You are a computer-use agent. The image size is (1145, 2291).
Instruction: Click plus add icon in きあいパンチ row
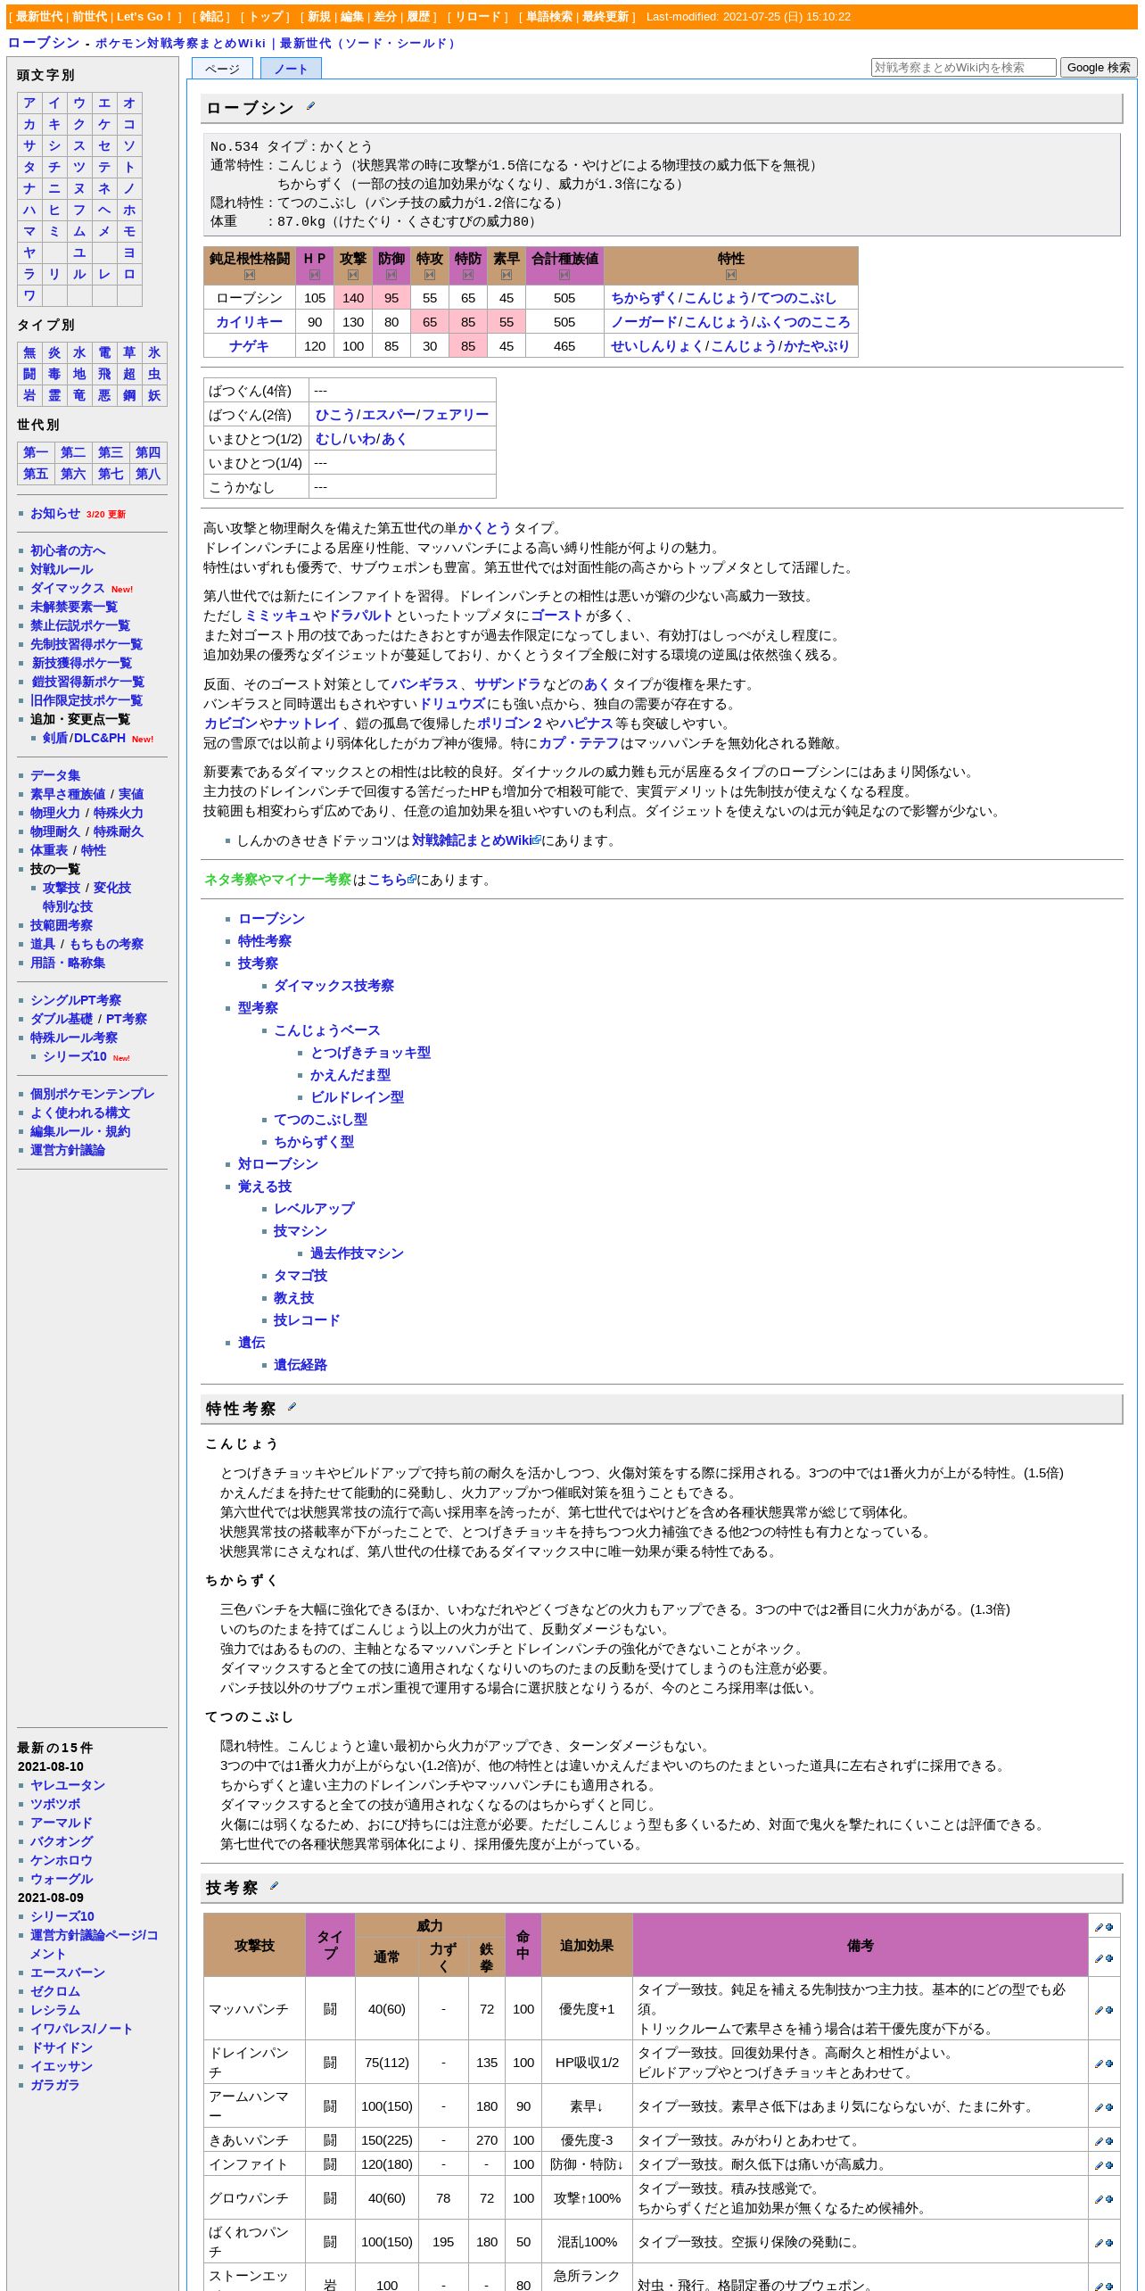[x=1109, y=2141]
